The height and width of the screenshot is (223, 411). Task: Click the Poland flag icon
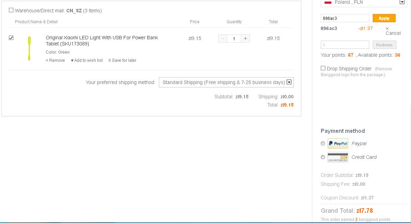pyautogui.click(x=328, y=2)
